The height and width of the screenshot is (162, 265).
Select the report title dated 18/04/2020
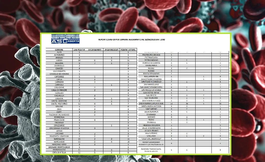132,40
